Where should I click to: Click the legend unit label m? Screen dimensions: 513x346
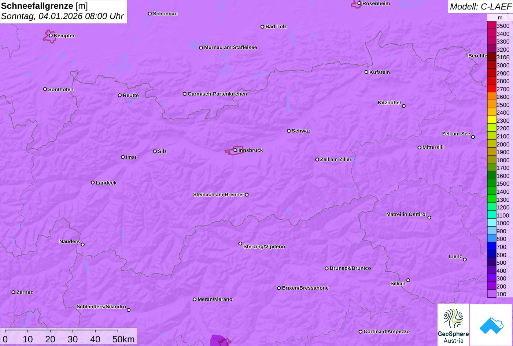pos(500,18)
